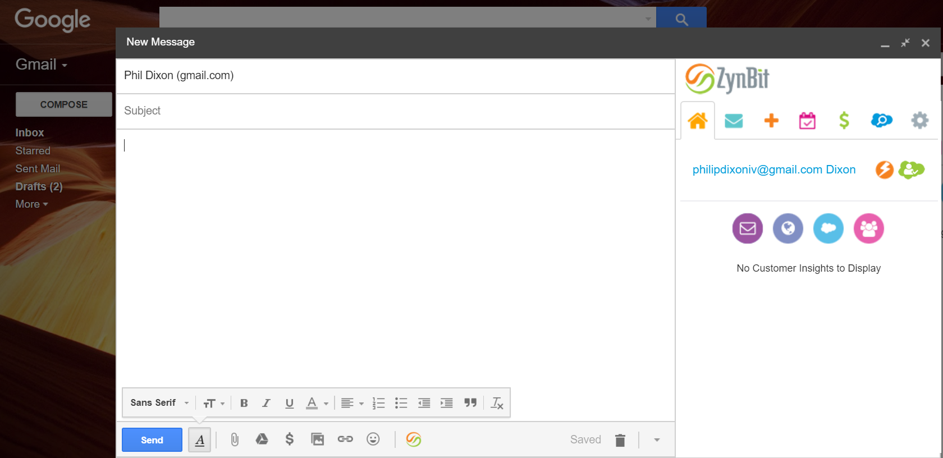Insert a photo

click(x=317, y=439)
